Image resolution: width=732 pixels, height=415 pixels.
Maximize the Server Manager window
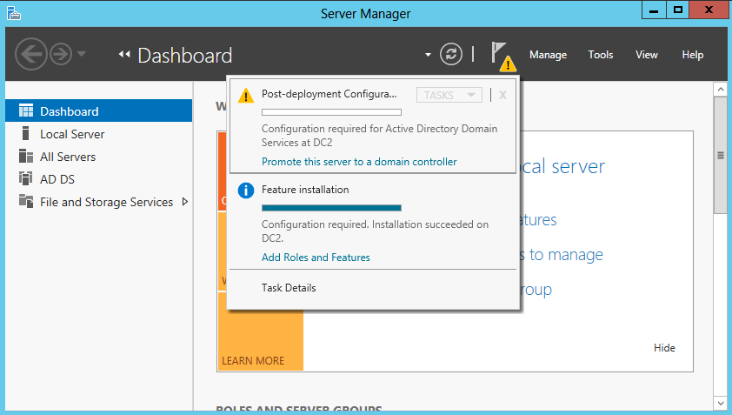coord(678,10)
